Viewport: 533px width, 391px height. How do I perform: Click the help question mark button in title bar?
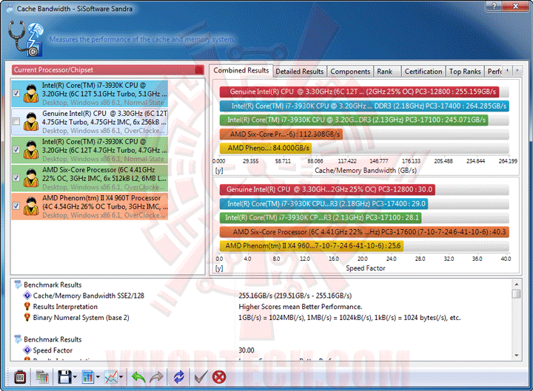click(x=494, y=6)
